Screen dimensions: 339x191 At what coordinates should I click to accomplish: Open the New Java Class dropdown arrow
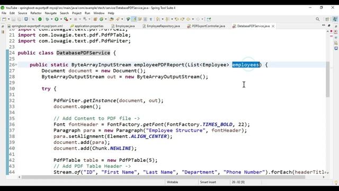click(x=106, y=19)
